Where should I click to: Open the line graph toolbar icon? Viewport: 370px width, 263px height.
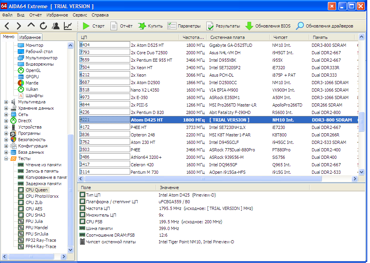[68, 26]
